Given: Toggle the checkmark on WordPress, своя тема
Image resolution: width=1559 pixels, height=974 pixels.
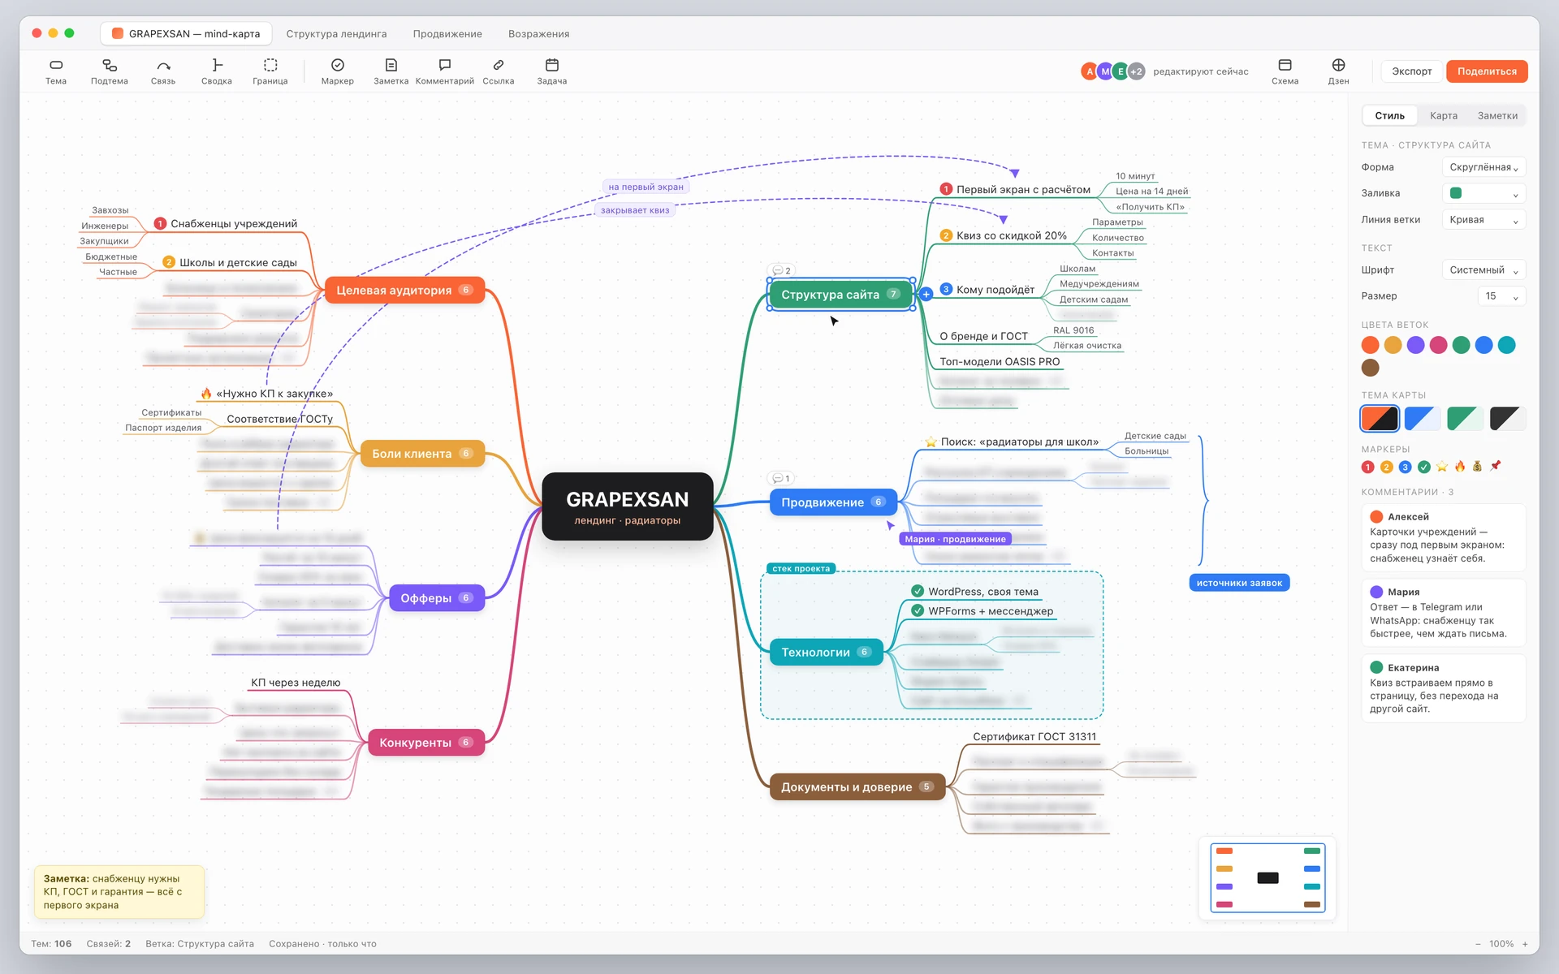Looking at the screenshot, I should click(918, 591).
